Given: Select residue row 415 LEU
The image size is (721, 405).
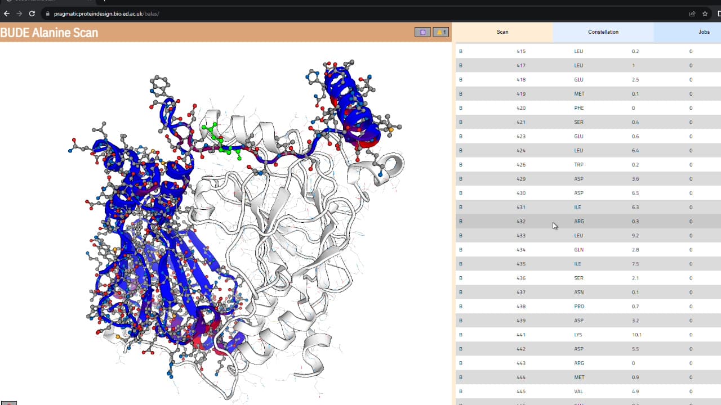Looking at the screenshot, I should (588, 51).
